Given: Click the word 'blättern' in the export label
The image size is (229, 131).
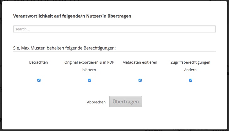Looking at the screenshot, I should click(89, 70).
